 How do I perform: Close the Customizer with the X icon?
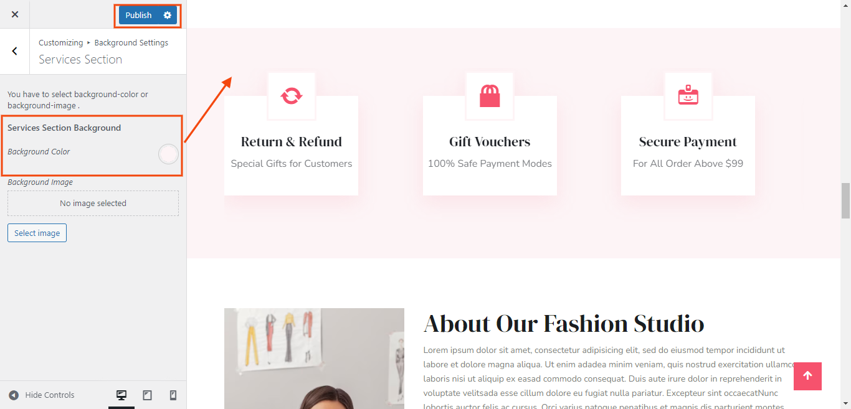(15, 14)
